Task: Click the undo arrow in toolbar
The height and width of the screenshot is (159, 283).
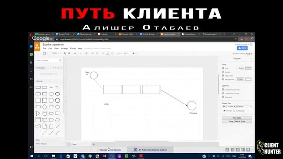Action: pyautogui.click(x=75, y=53)
